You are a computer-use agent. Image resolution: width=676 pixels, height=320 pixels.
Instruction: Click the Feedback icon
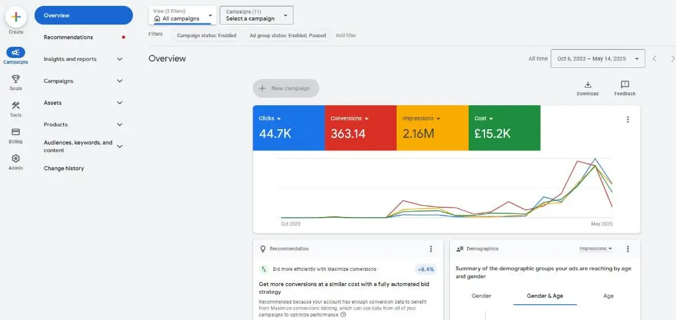[624, 85]
